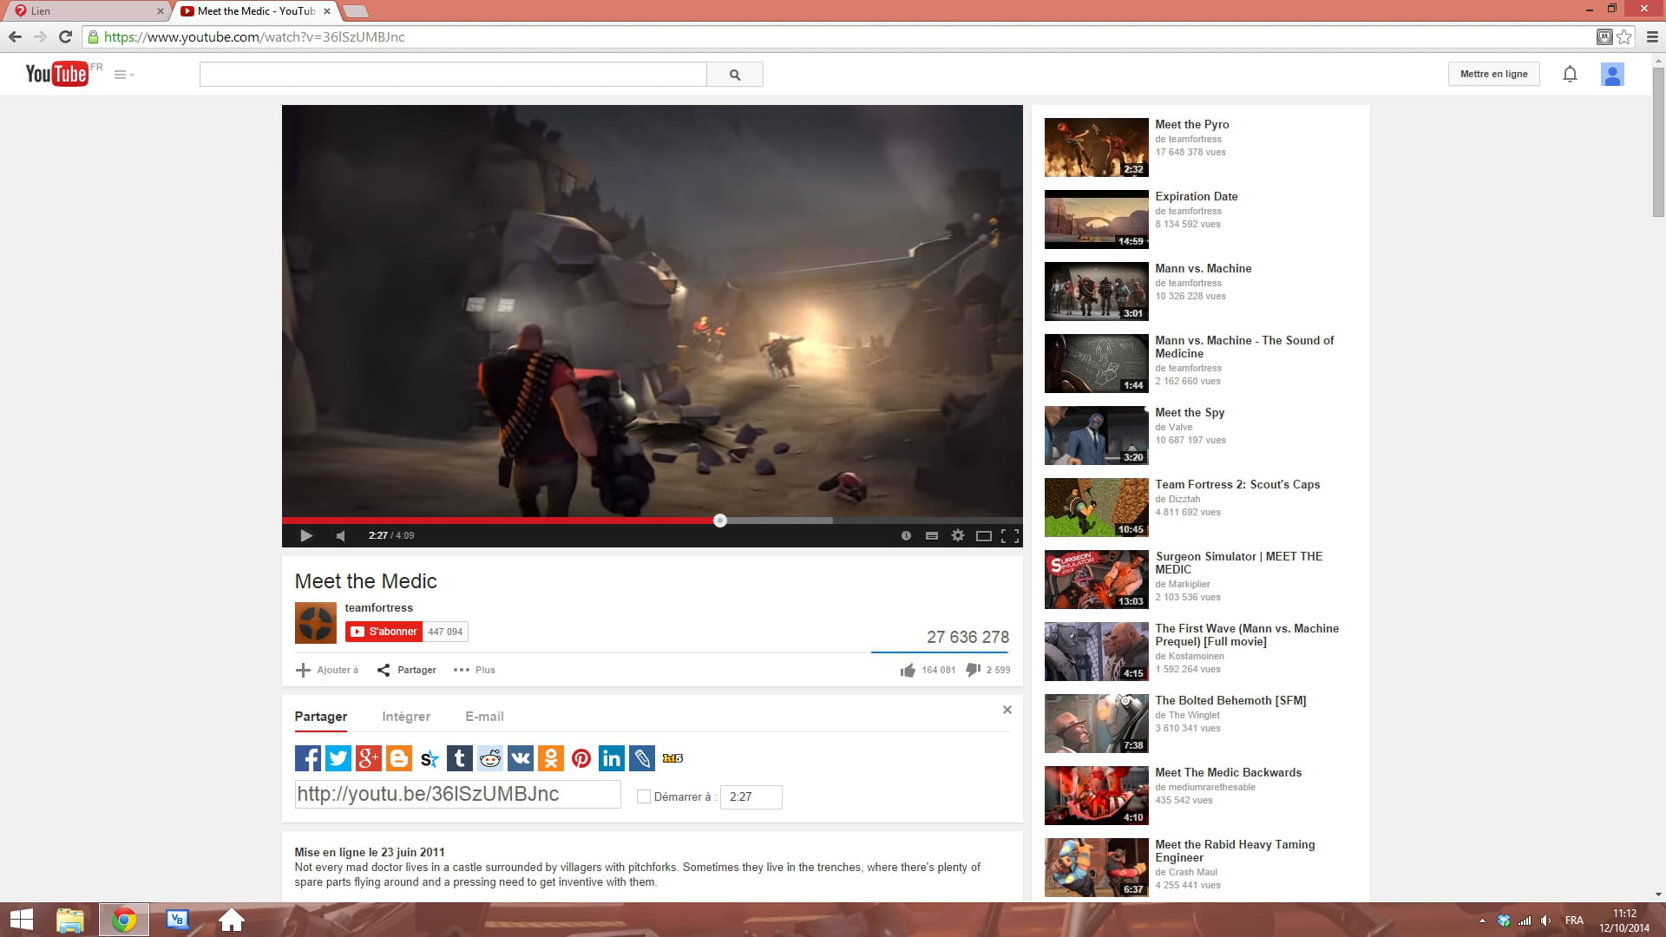
Task: Like the video with thumbs up
Action: pos(908,670)
